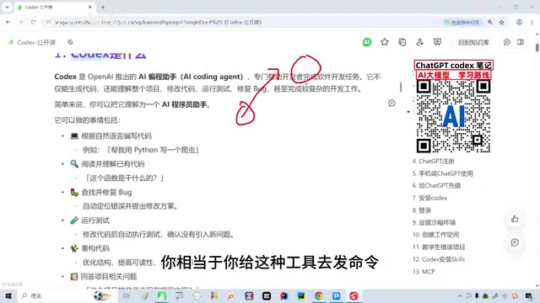Jump to outline item 11. 跑学生错误项目

[439, 247]
